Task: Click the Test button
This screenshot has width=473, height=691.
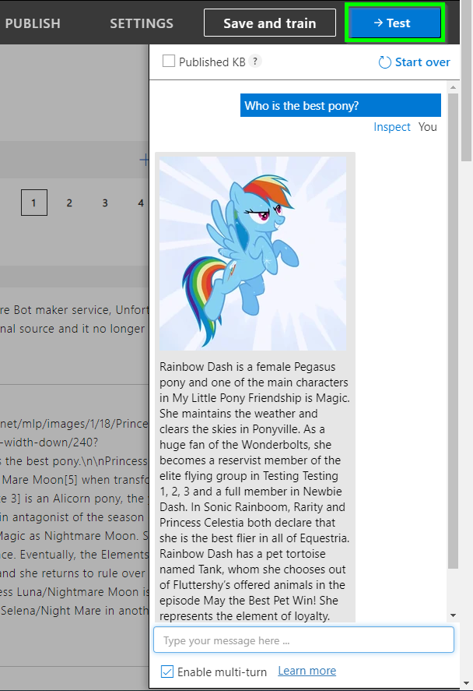Action: click(x=394, y=23)
